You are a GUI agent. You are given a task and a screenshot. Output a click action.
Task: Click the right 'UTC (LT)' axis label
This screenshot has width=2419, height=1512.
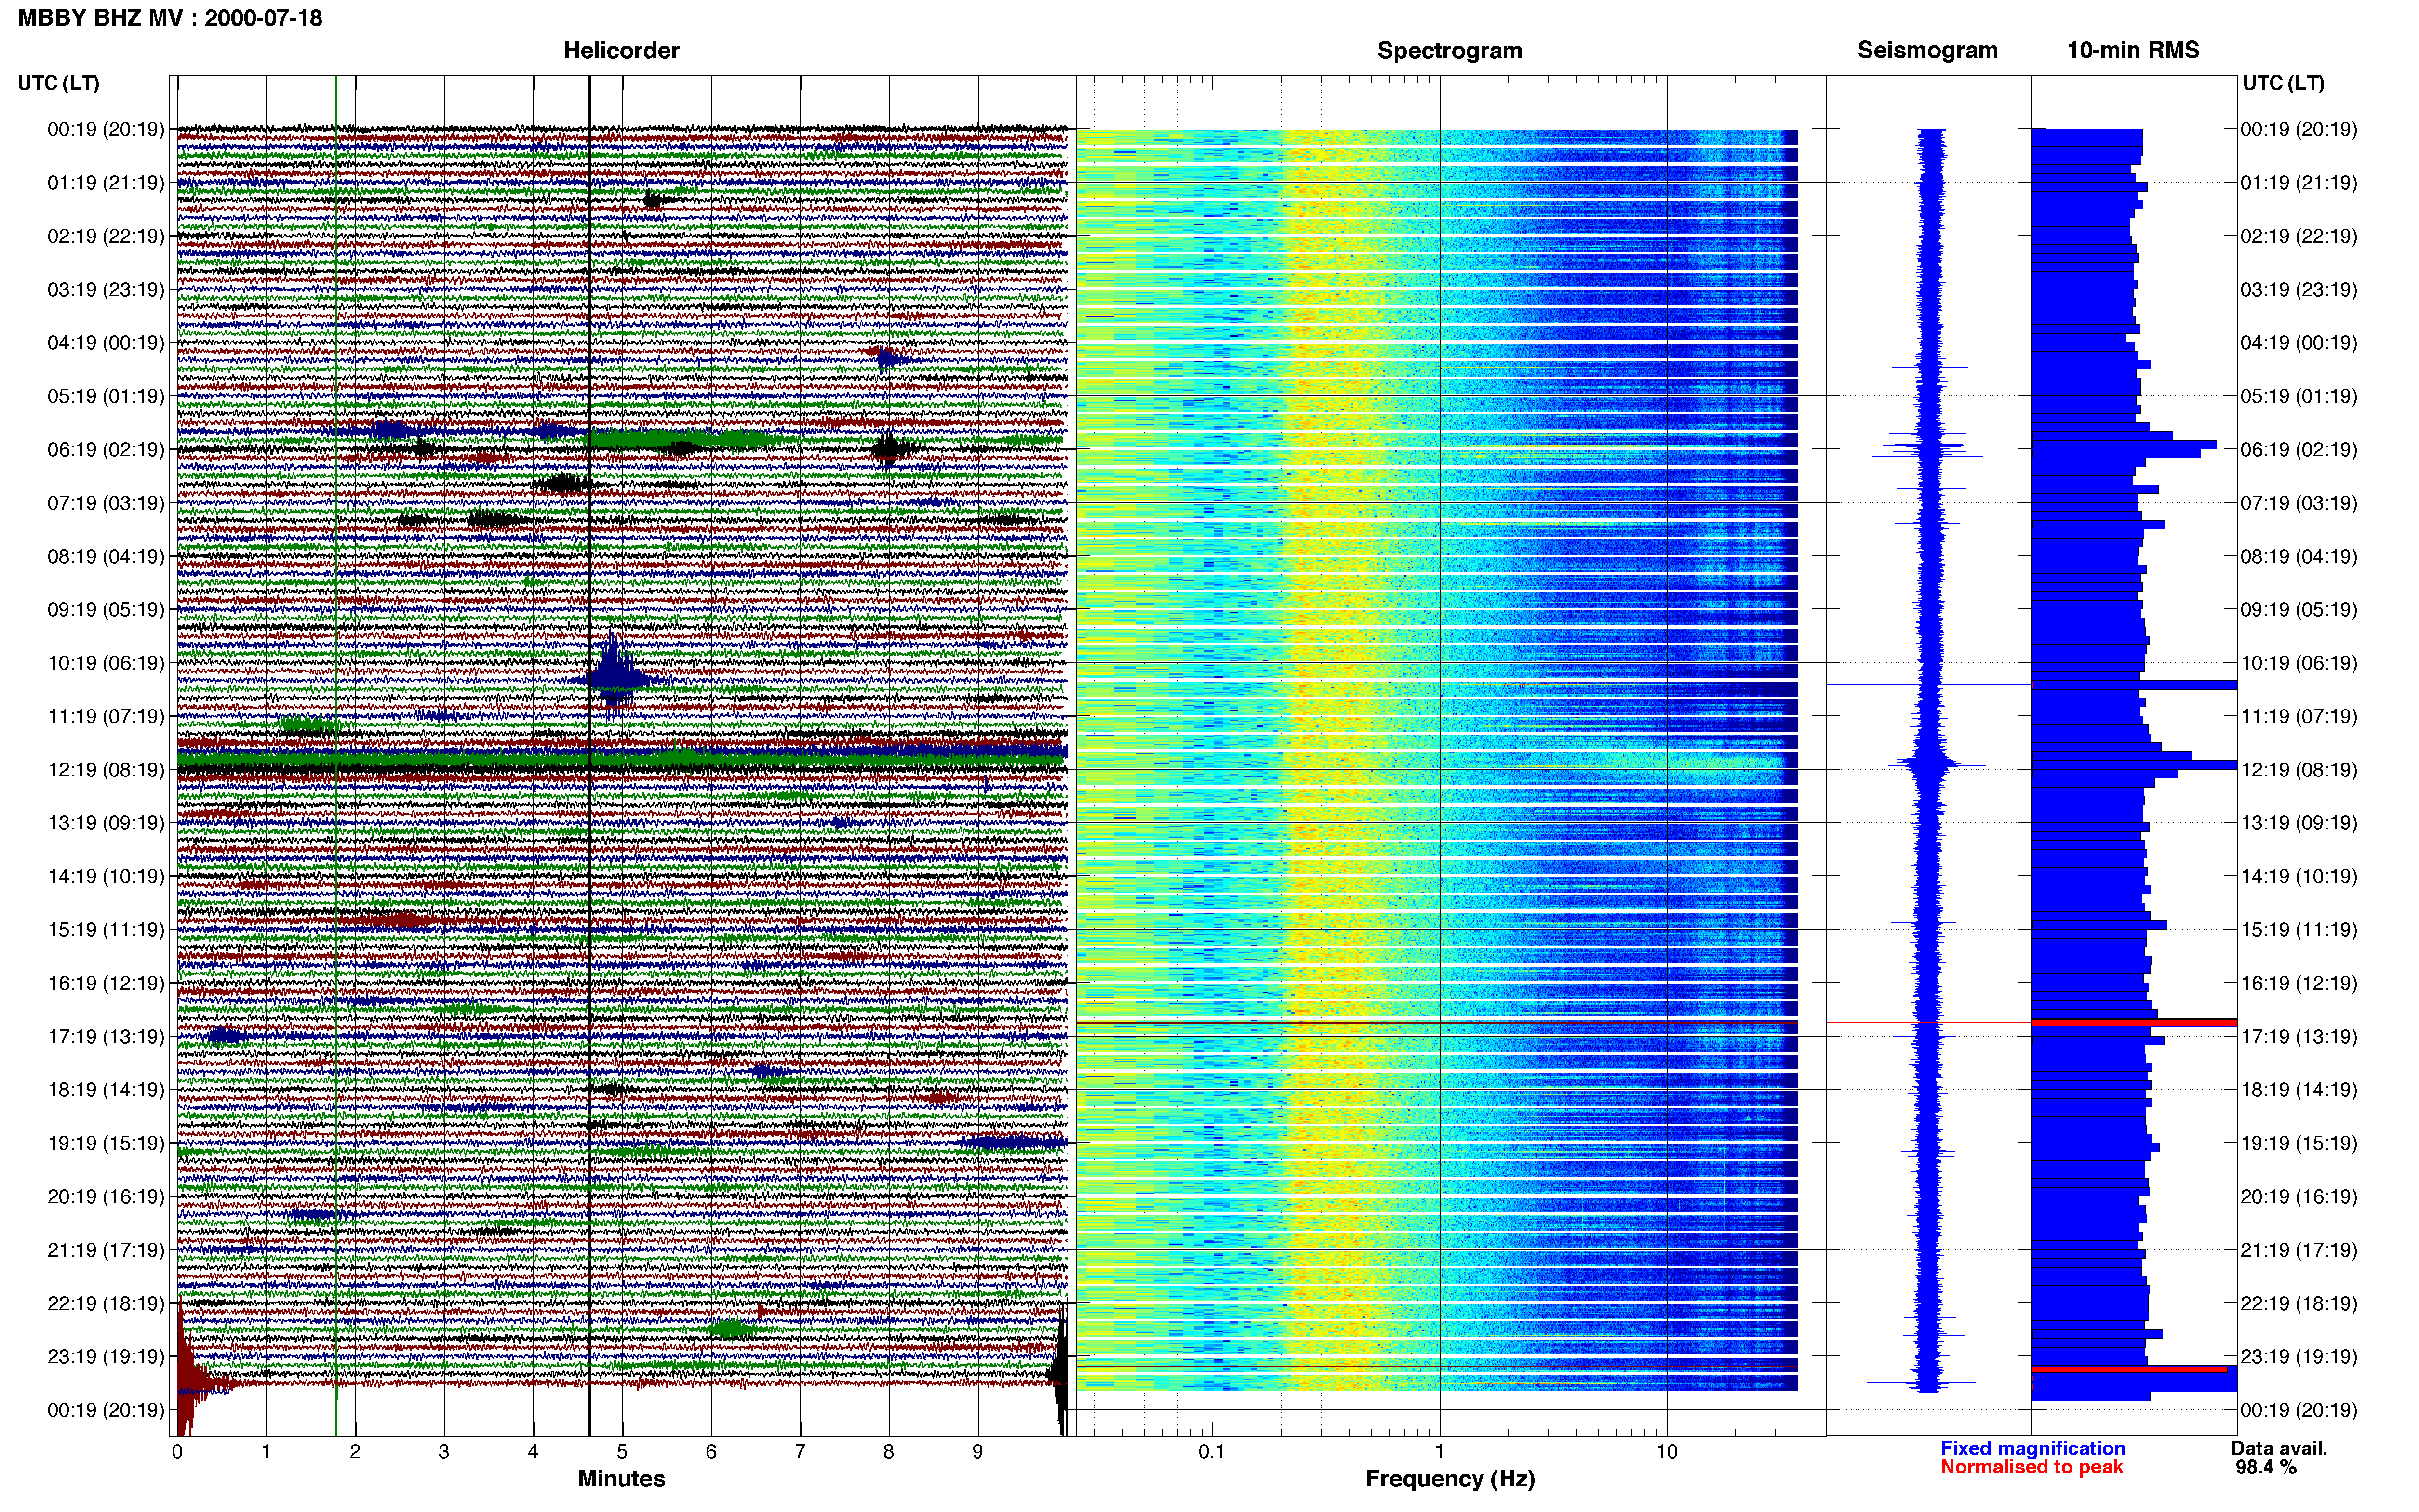click(x=2283, y=83)
